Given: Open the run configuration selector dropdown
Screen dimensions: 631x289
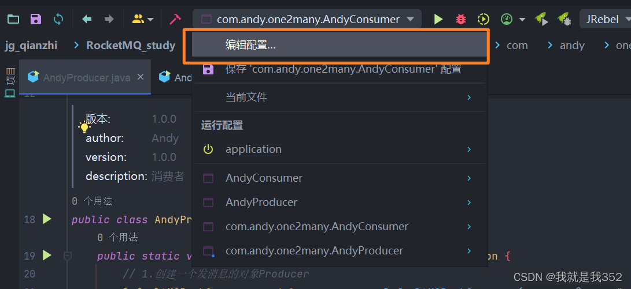Looking at the screenshot, I should click(x=307, y=19).
